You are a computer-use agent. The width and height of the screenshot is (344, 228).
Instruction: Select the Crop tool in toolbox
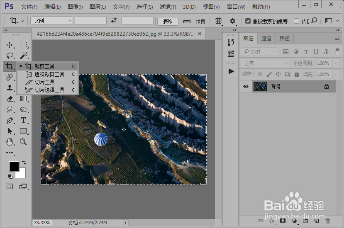click(9, 66)
